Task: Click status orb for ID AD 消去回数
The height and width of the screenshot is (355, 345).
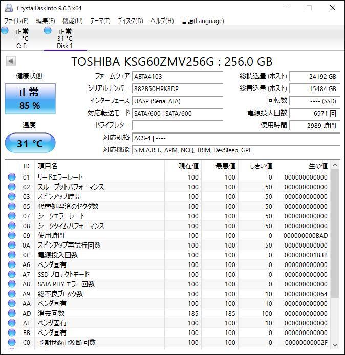Action: point(12,314)
